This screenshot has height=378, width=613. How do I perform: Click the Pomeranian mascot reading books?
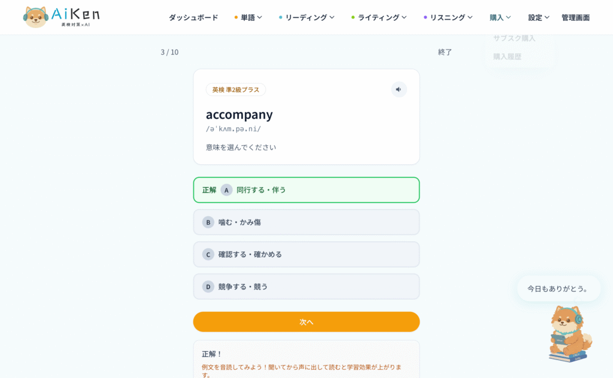tap(569, 334)
